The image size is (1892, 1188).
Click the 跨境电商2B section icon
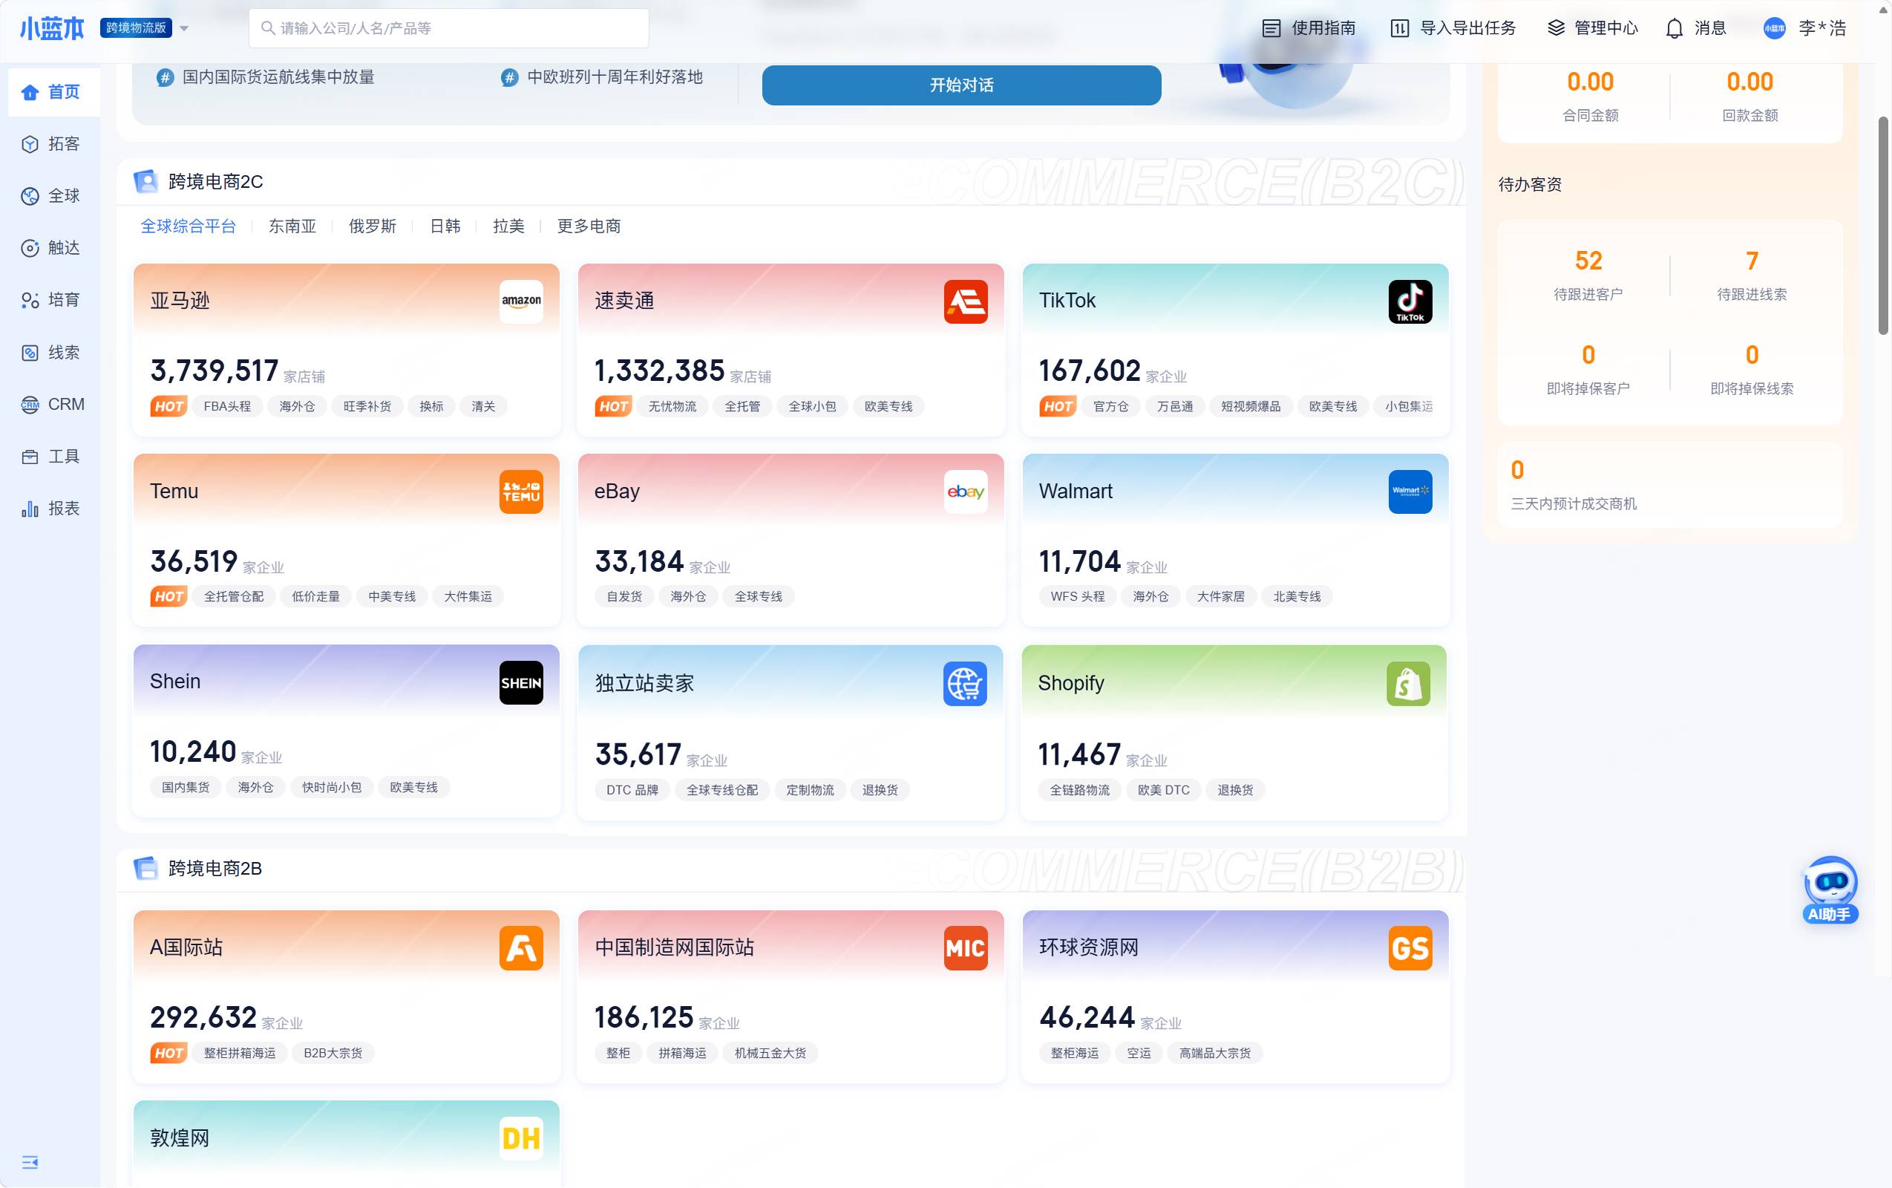tap(145, 868)
